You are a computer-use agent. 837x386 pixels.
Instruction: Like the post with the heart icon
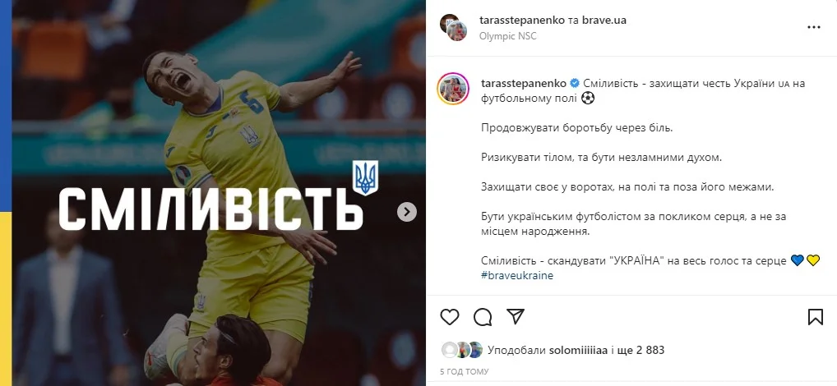pyautogui.click(x=450, y=317)
